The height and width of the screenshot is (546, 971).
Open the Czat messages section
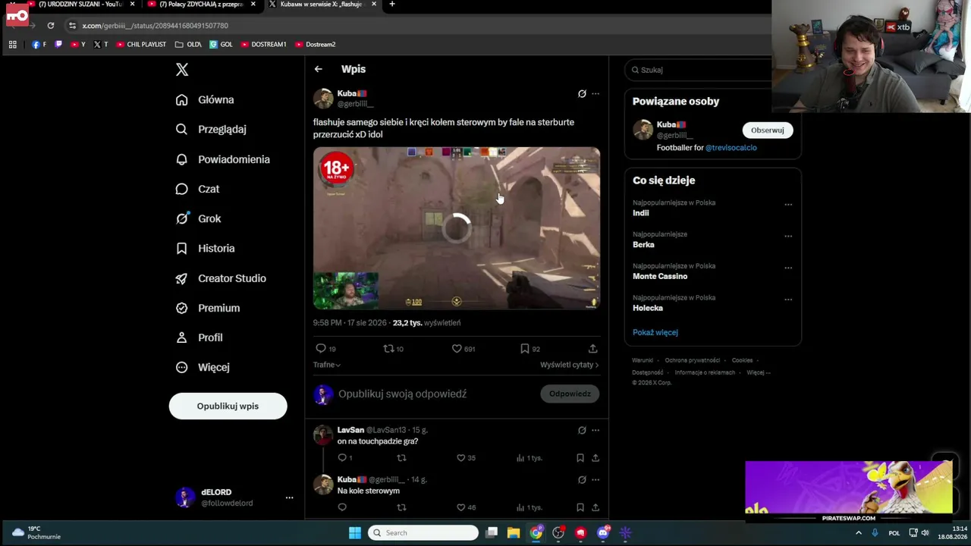click(x=197, y=189)
